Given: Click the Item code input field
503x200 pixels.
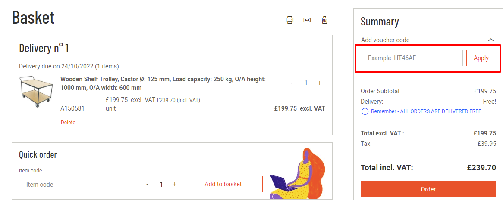Looking at the screenshot, I should pos(79,184).
